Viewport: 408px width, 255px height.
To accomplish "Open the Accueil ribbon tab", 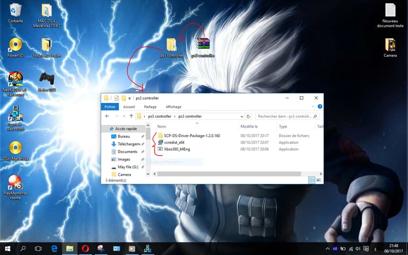I will pos(129,107).
